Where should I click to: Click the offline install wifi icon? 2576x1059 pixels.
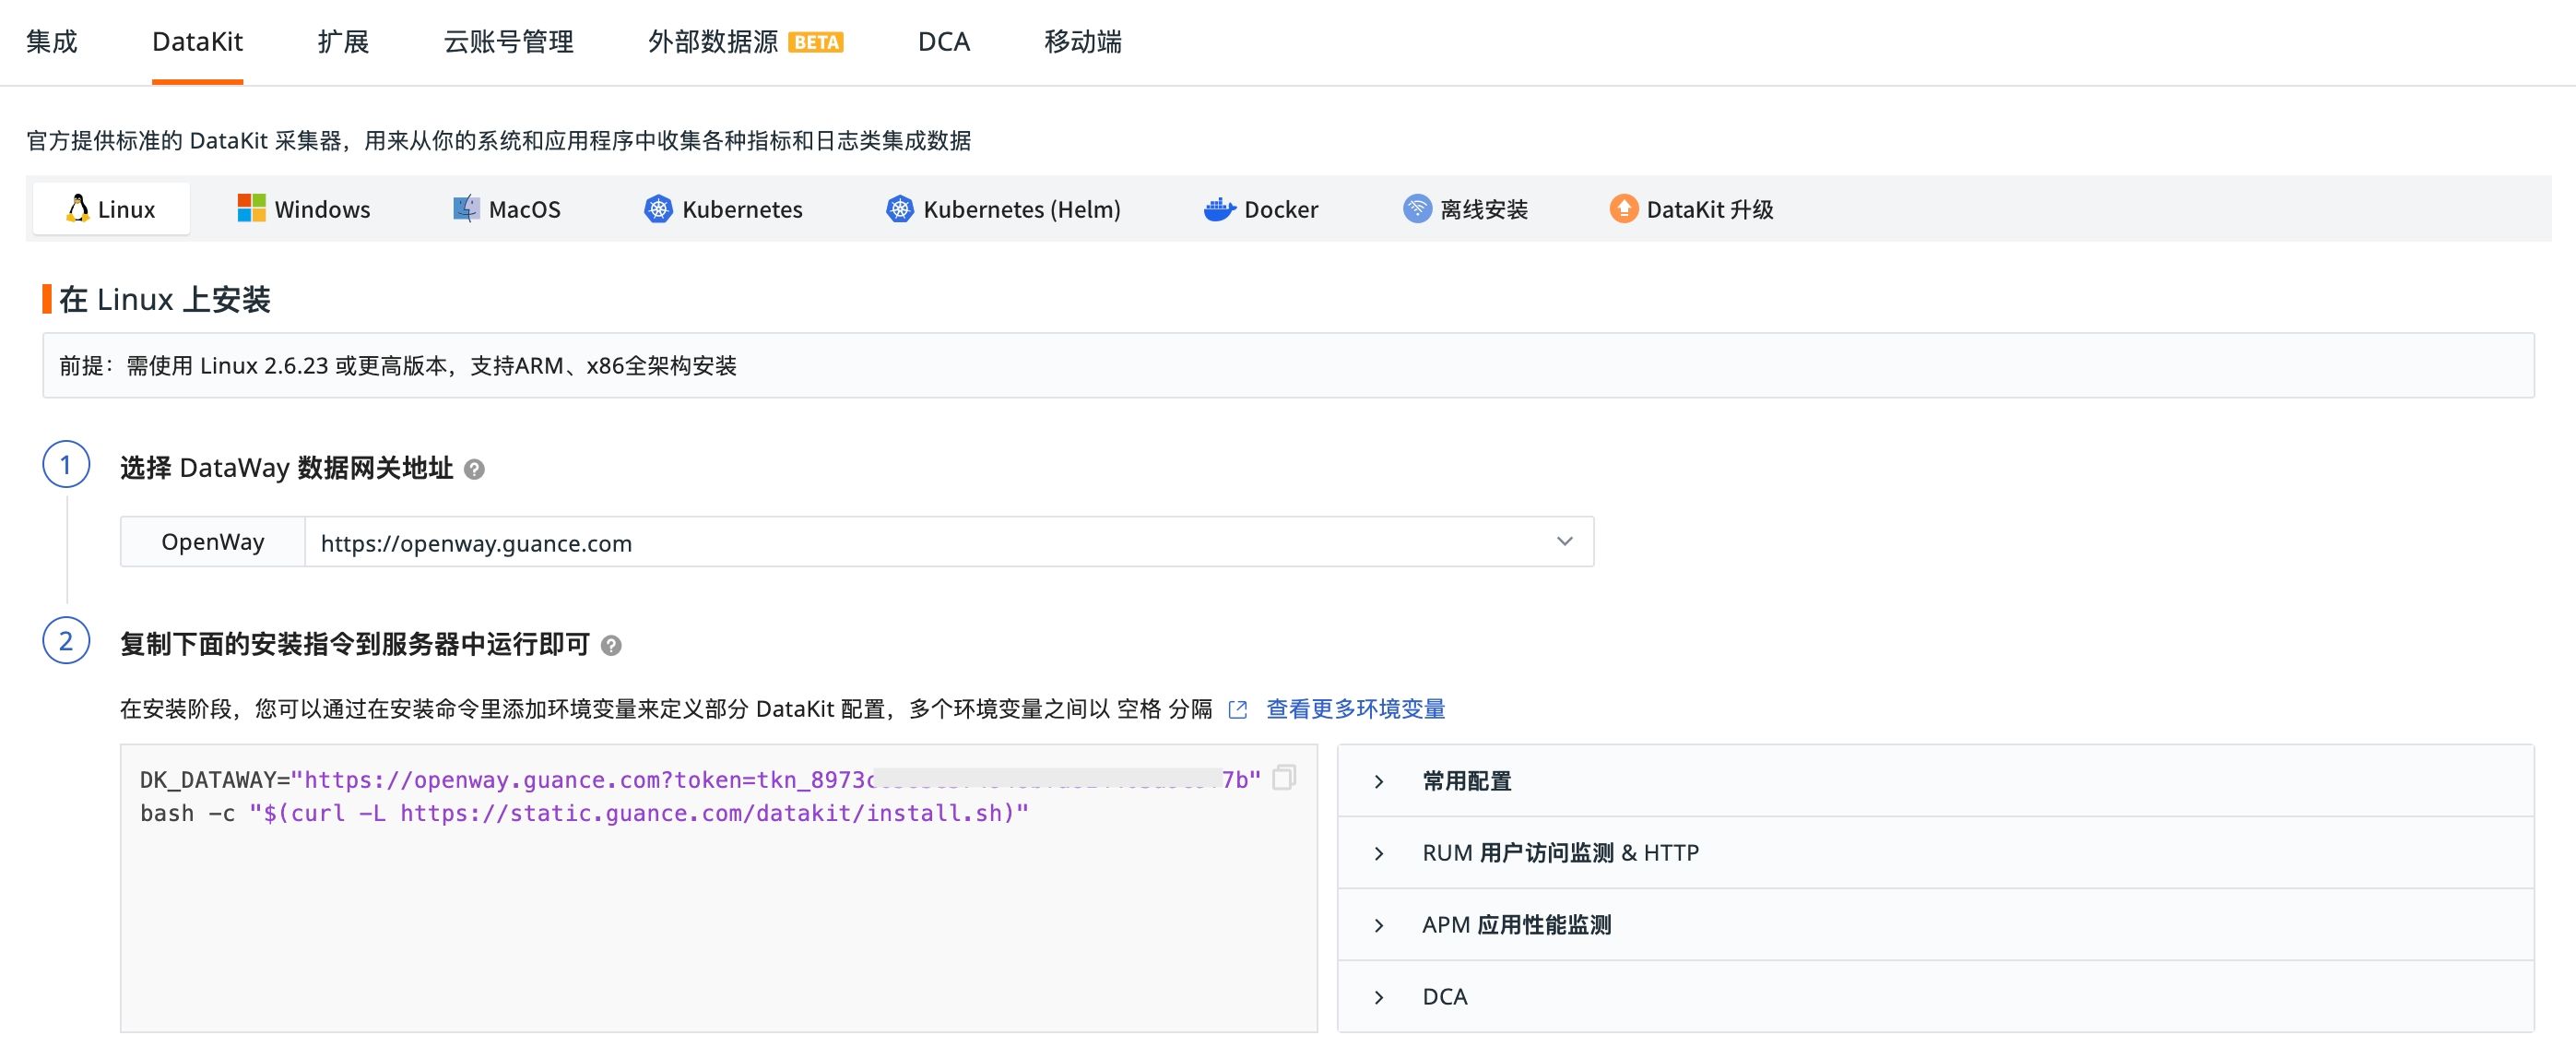point(1417,208)
